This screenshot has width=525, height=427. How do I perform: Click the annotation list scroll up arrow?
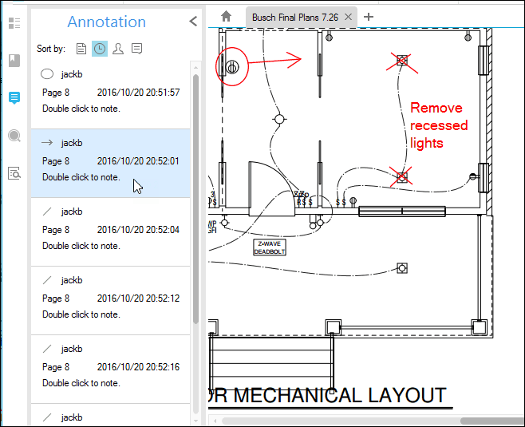tap(195, 68)
